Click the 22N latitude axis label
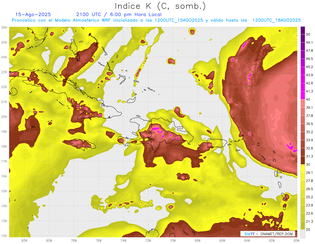Screen dimensions: 315x244 tap(4, 87)
